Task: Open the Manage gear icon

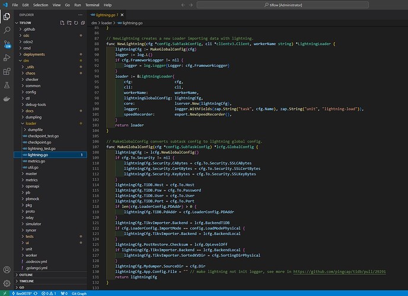Action: tap(7, 284)
